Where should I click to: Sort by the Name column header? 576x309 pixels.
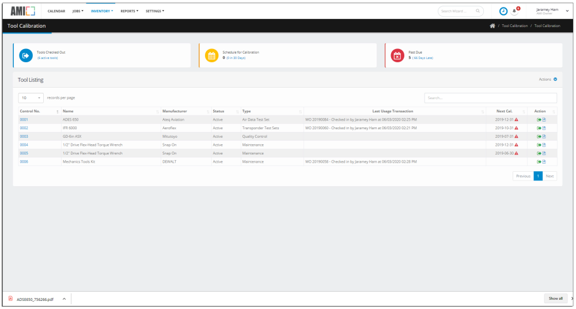[x=111, y=111]
